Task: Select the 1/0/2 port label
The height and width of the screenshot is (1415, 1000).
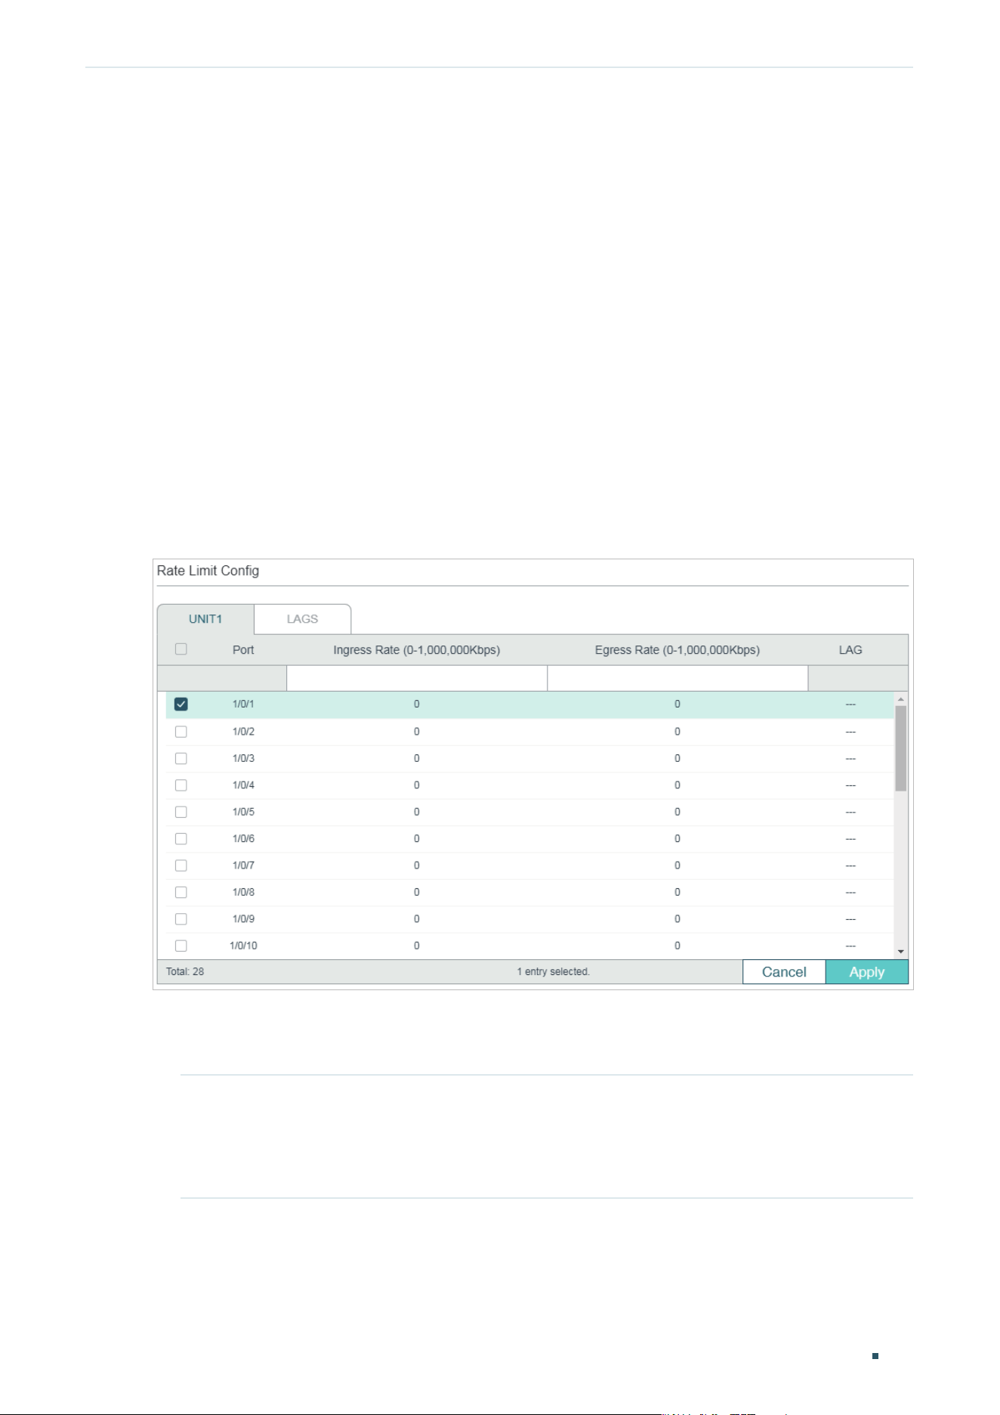Action: [x=243, y=732]
